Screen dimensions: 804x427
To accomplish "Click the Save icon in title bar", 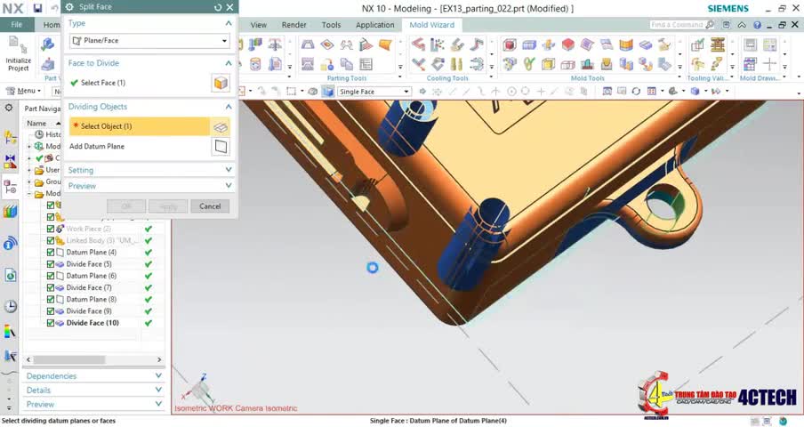I will tap(37, 8).
